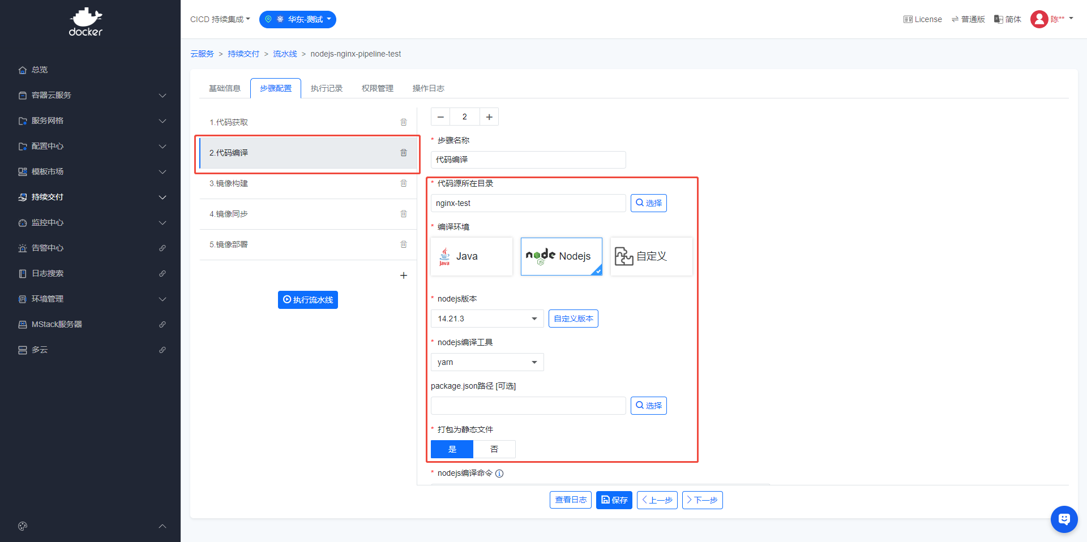Screen dimensions: 1087x542
Task: Click trash icon for 镜像构建 step
Action: 404,183
